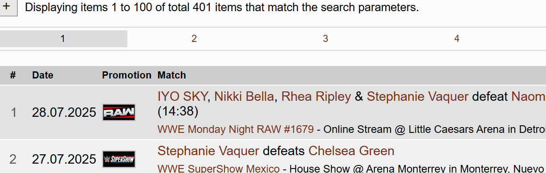
Task: Open Chelsea Green's profile link
Action: point(351,151)
